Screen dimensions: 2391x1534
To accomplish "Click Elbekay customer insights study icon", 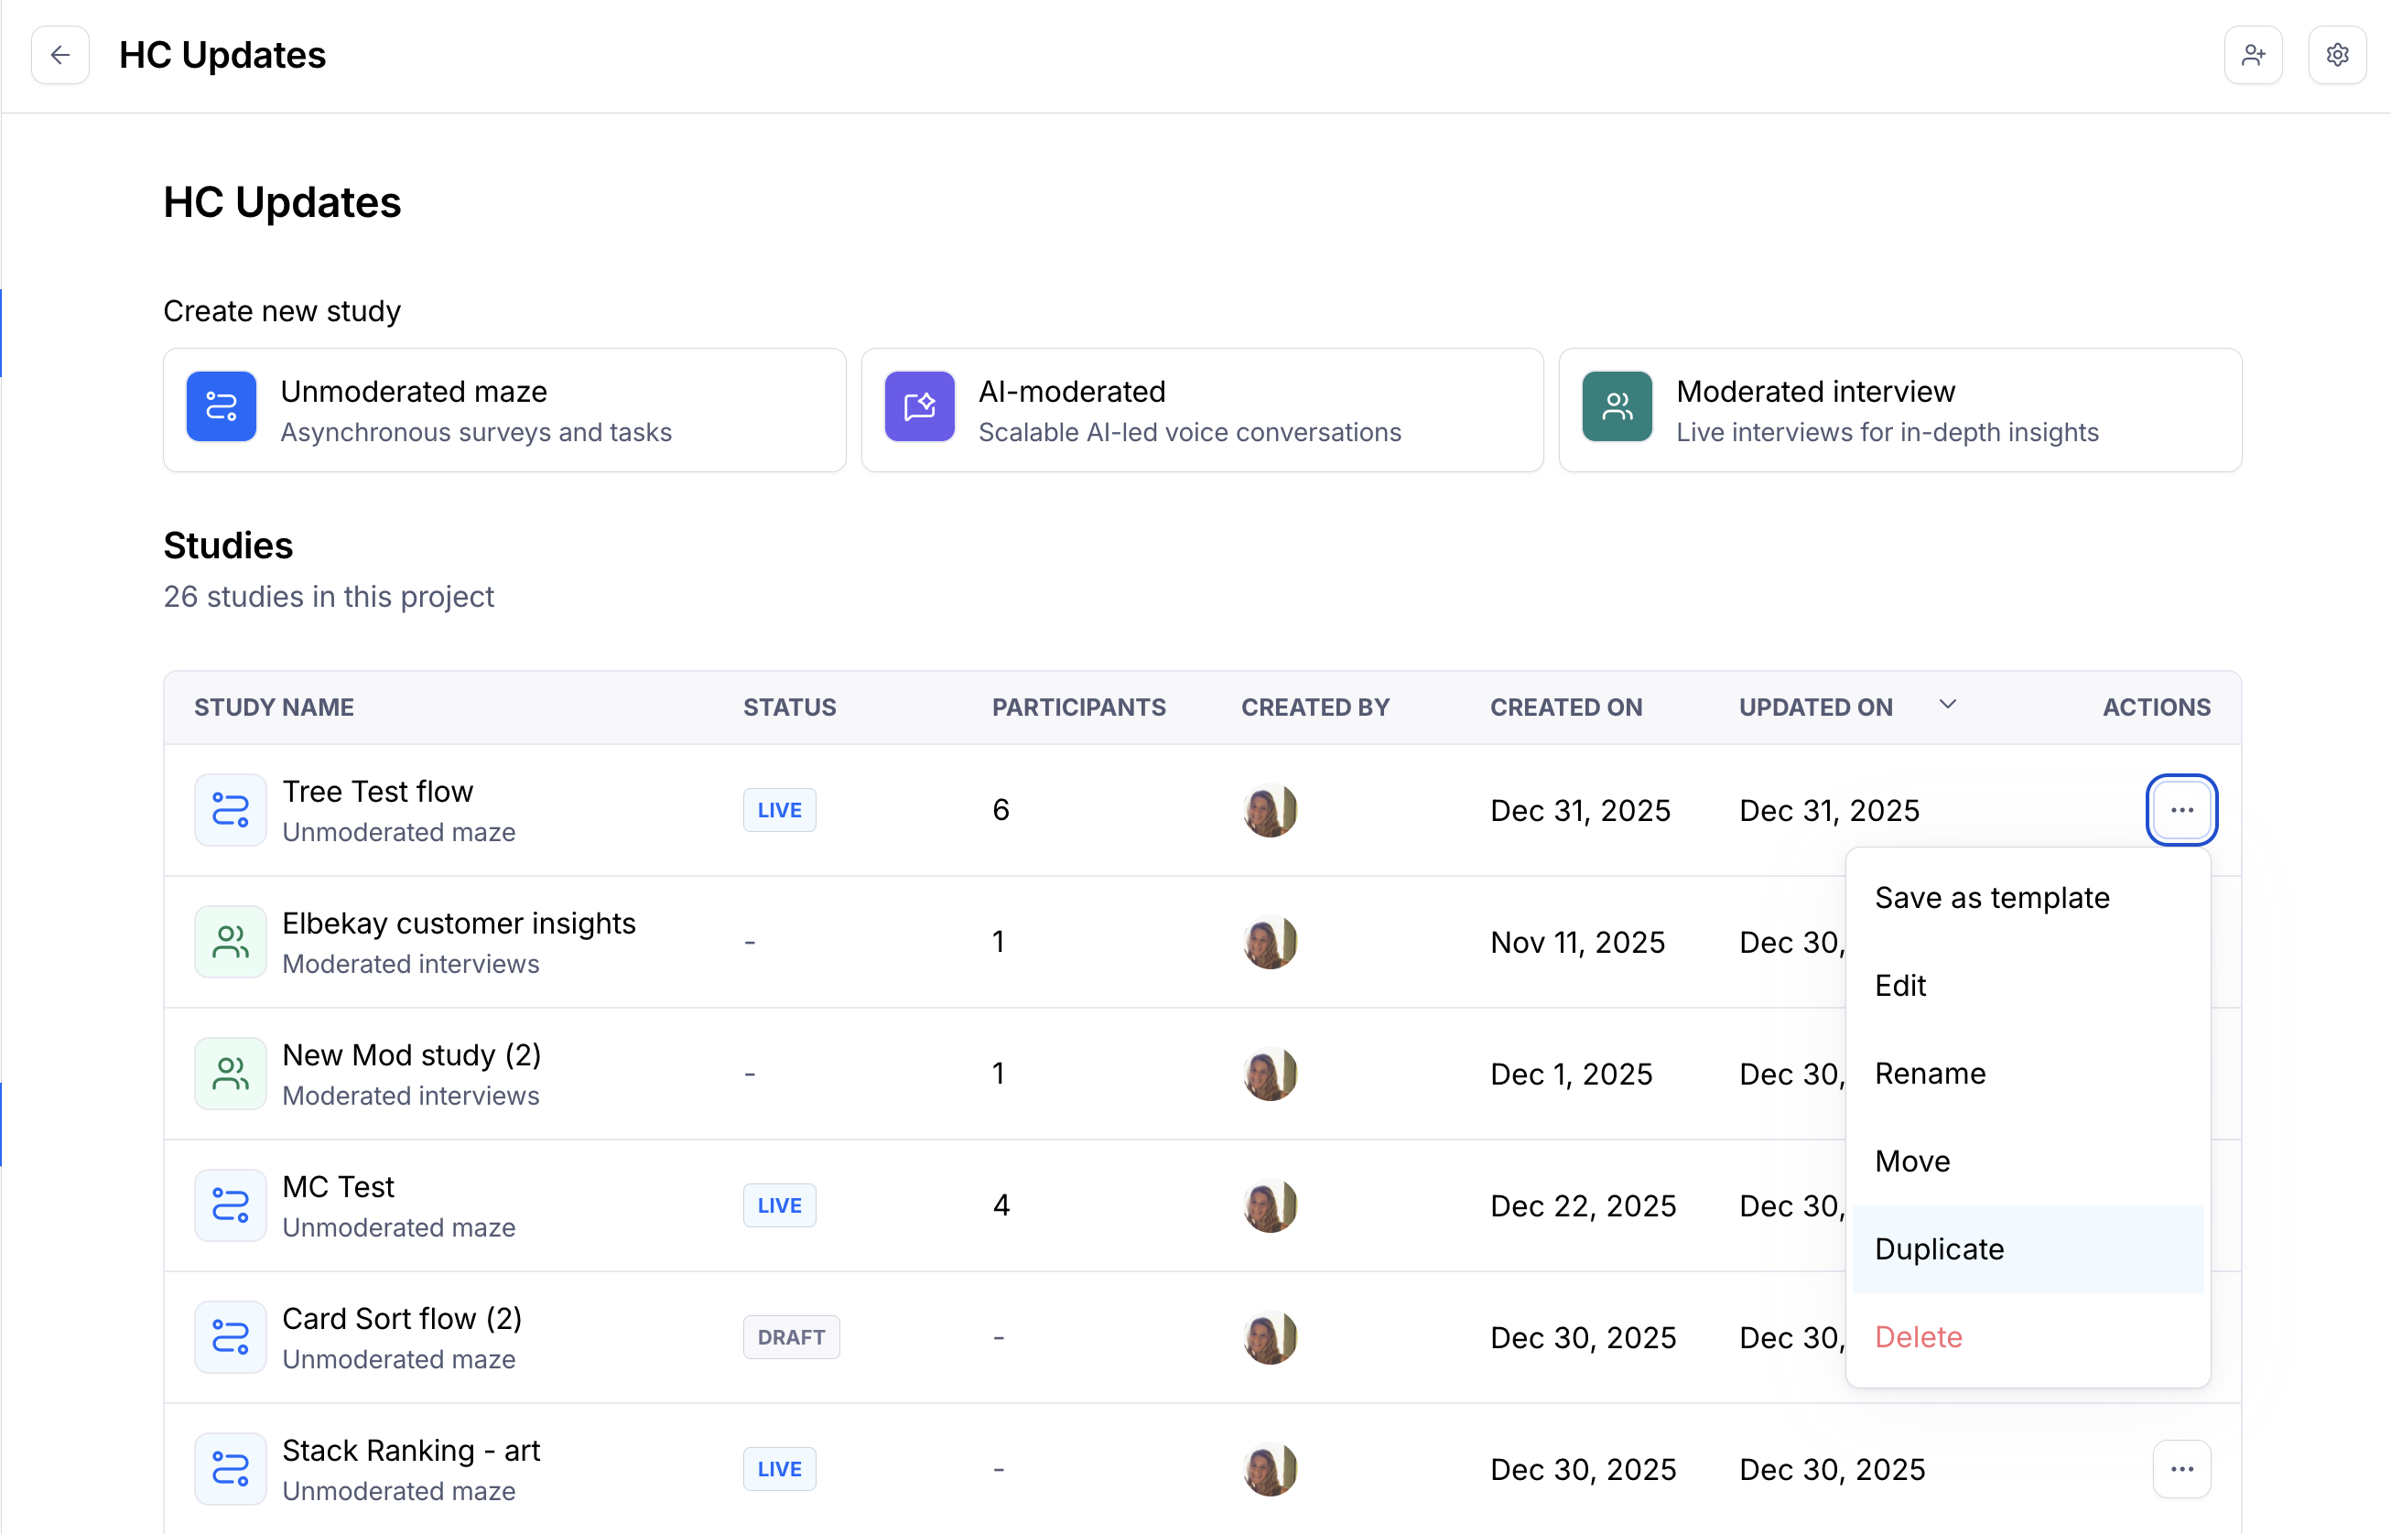I will coord(230,941).
